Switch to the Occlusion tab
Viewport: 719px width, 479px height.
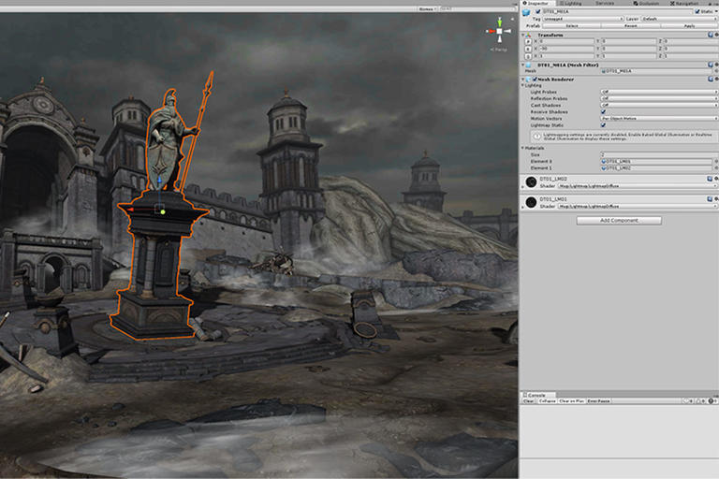click(x=646, y=3)
